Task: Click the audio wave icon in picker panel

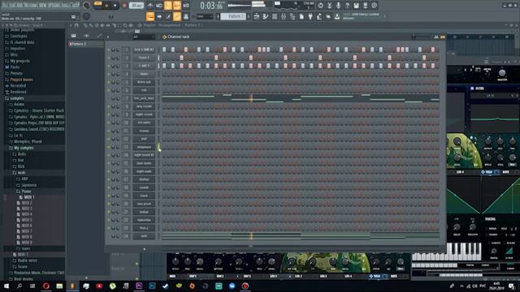Action: tap(87, 36)
